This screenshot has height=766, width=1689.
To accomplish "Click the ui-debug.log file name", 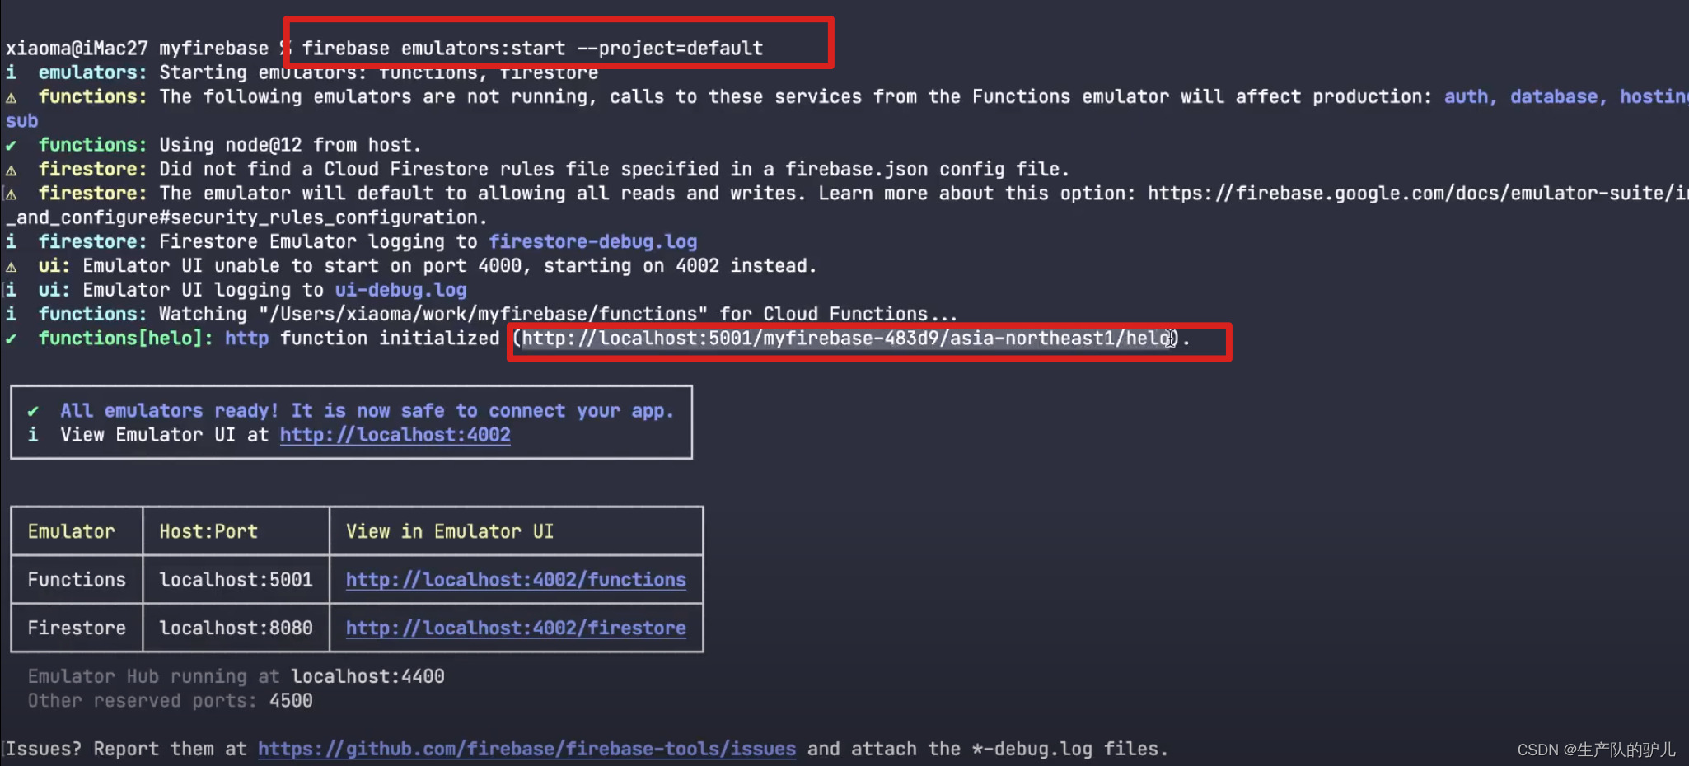I will [x=400, y=290].
